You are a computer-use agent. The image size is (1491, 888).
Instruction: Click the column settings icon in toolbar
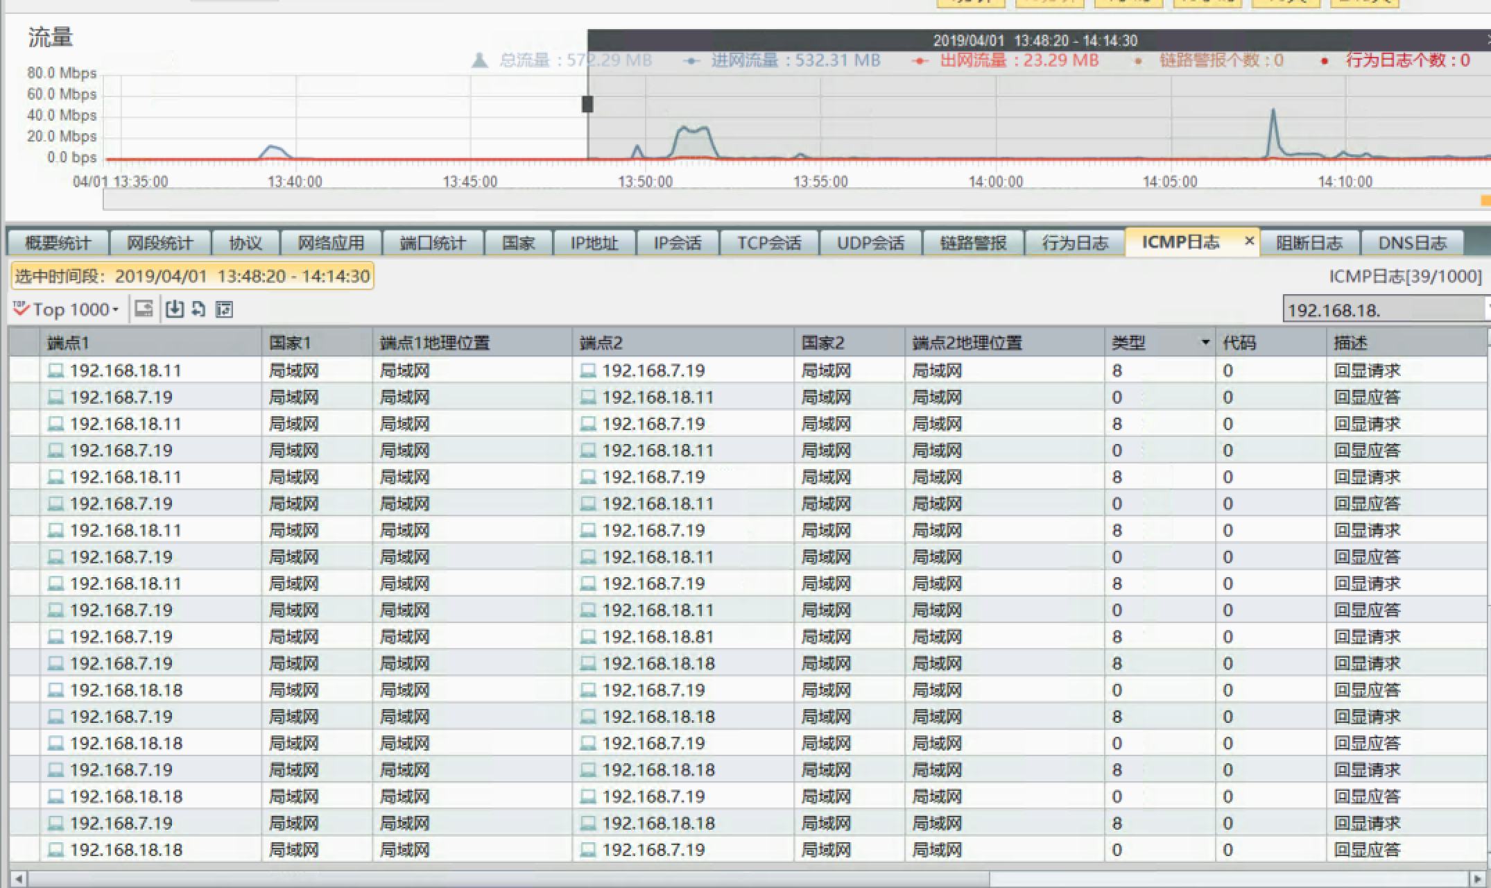225,309
